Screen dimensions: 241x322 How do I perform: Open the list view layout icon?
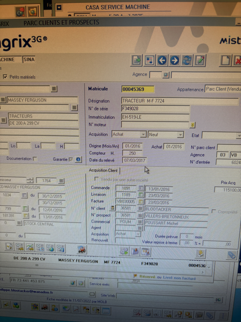click(149, 60)
